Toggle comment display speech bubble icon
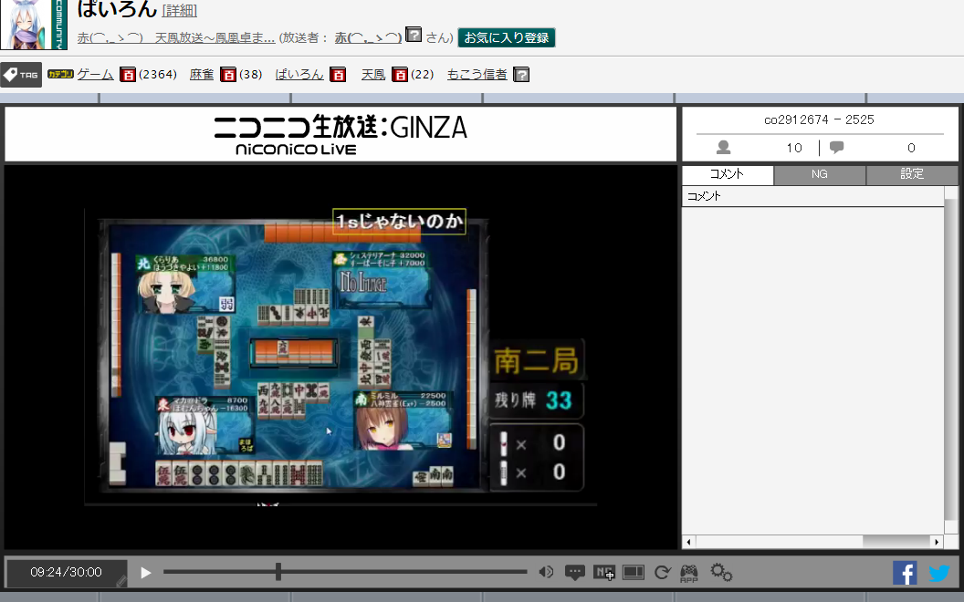This screenshot has width=964, height=602. point(574,573)
